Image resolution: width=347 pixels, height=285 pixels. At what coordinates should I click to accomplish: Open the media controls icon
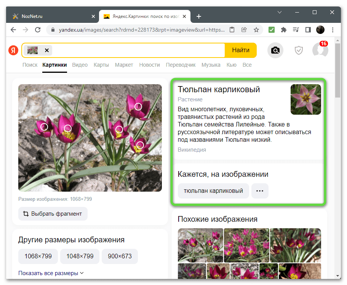pos(296,30)
